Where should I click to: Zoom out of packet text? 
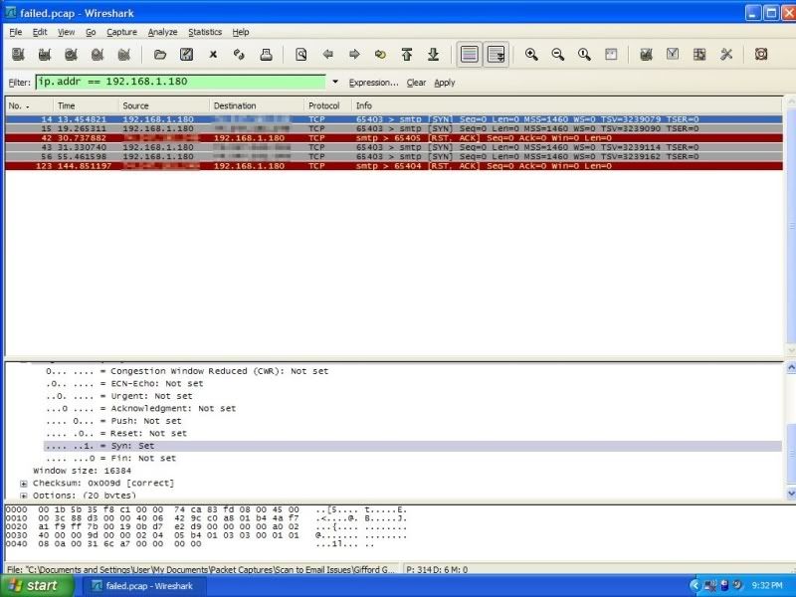coord(558,55)
